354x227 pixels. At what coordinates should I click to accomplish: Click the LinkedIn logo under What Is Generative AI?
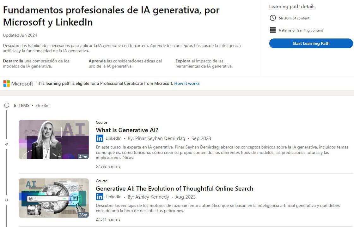pyautogui.click(x=100, y=138)
